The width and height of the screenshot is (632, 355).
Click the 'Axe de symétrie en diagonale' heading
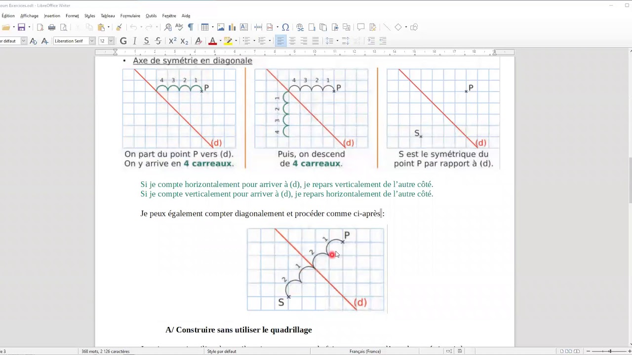pos(193,61)
